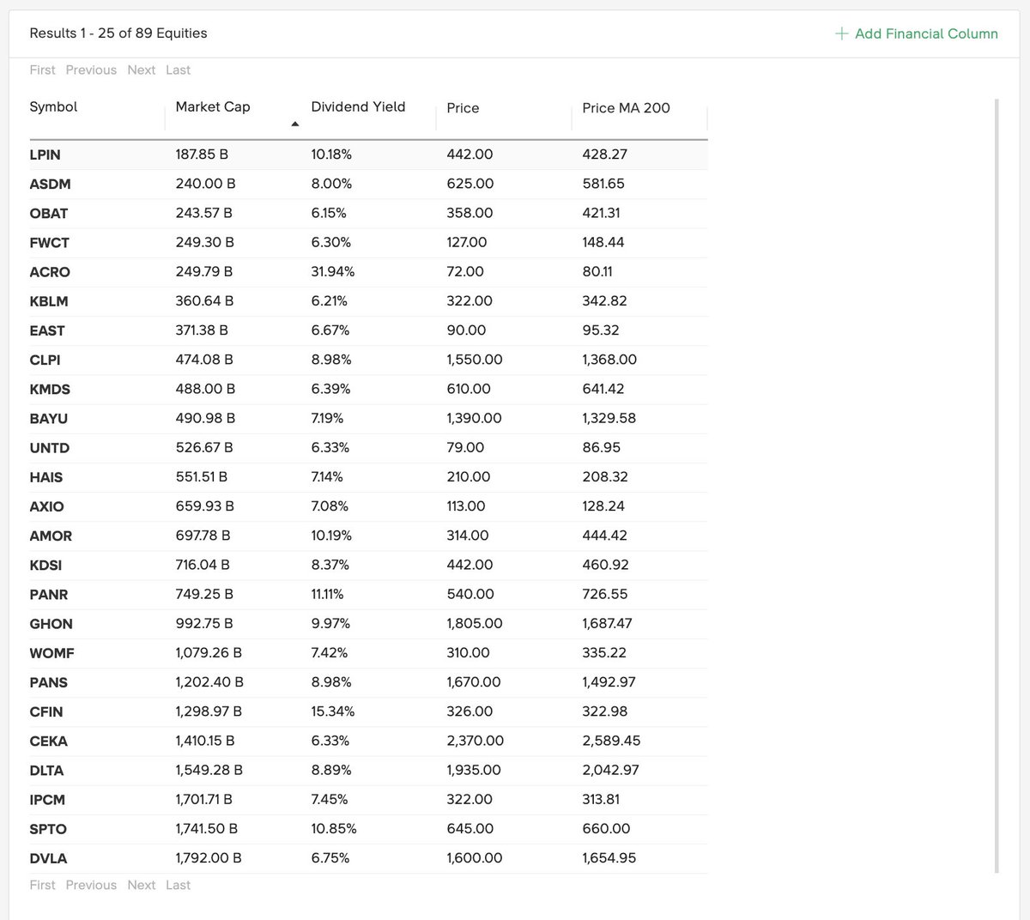Open the DVLA symbol

(x=48, y=858)
